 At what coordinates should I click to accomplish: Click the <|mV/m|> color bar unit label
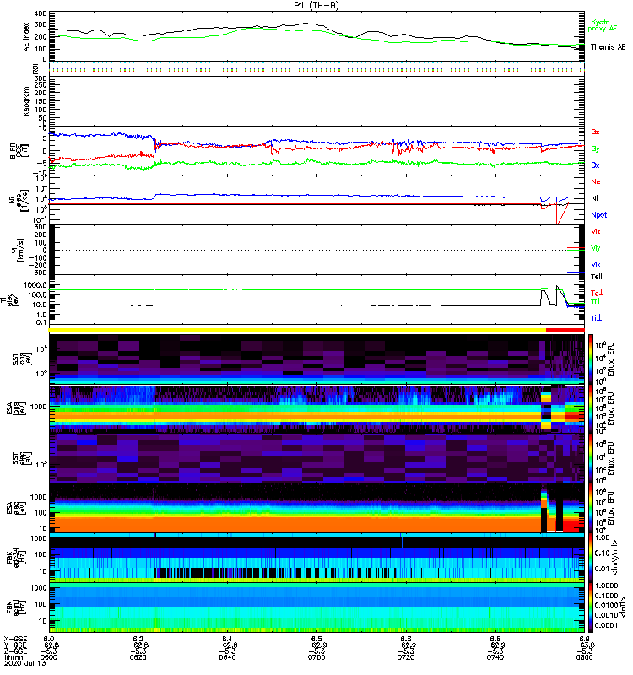tap(616, 558)
